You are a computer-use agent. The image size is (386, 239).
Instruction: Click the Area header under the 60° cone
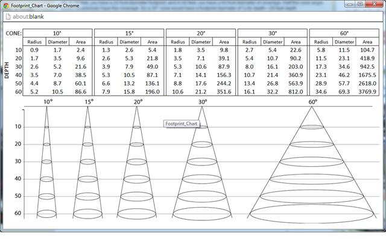point(367,42)
